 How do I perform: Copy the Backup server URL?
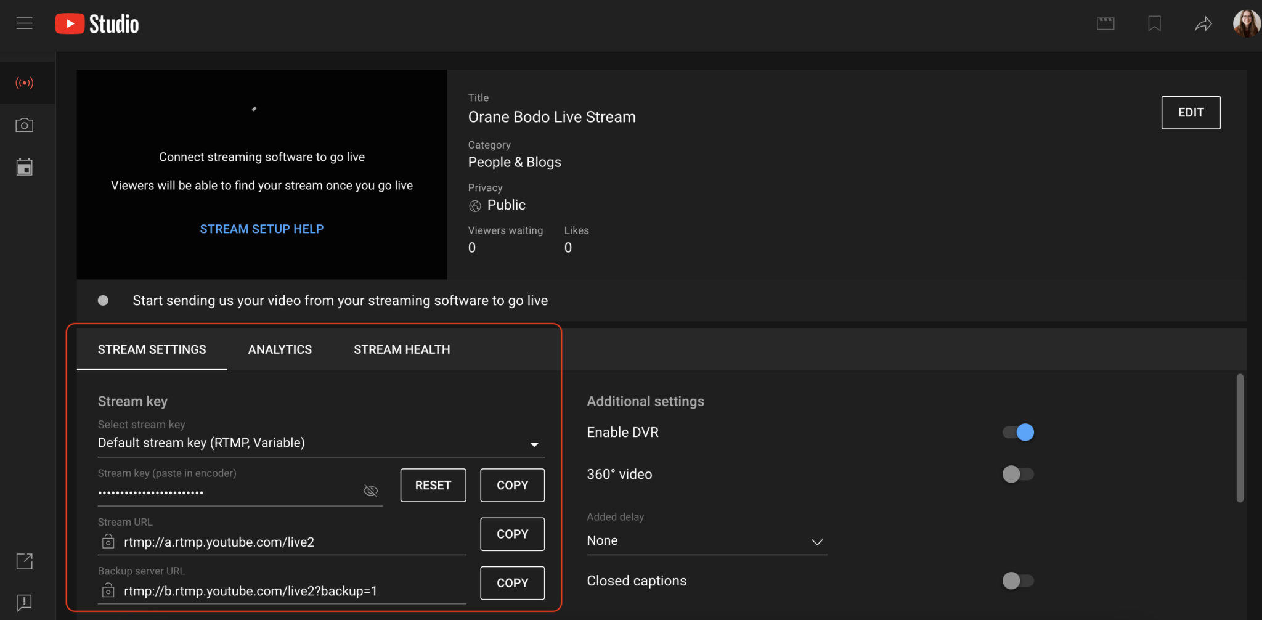click(x=512, y=583)
